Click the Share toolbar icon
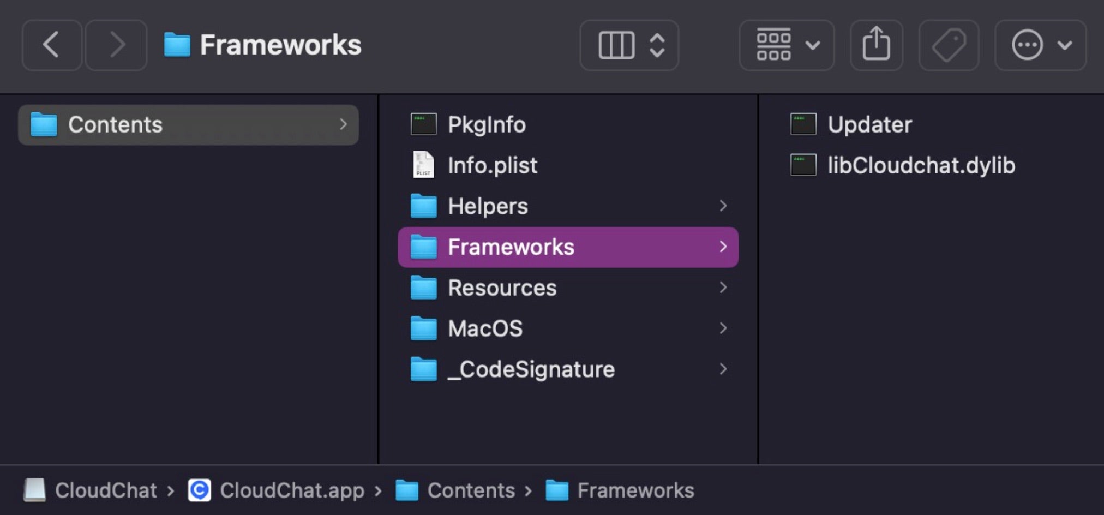 click(x=876, y=45)
